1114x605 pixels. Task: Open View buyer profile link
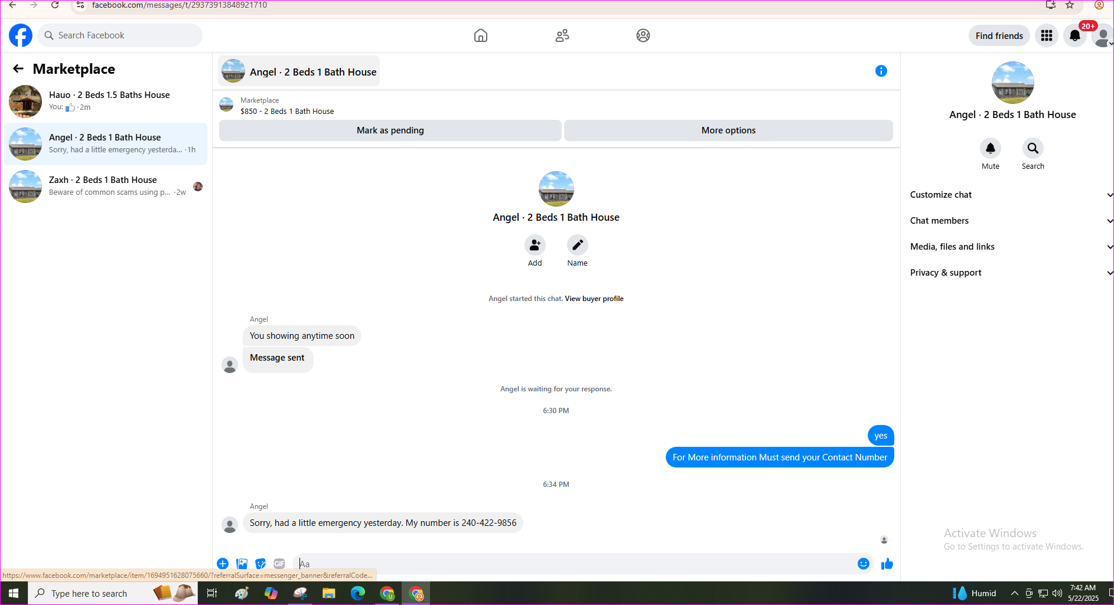(x=594, y=299)
